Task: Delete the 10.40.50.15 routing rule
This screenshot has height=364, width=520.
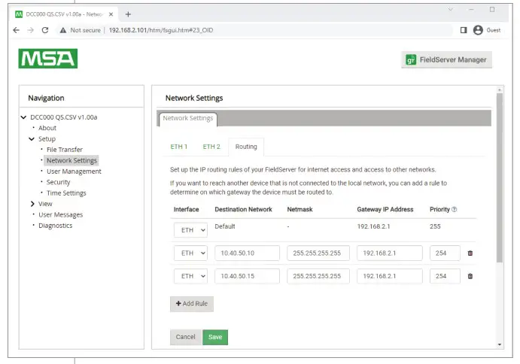Action: pyautogui.click(x=470, y=276)
